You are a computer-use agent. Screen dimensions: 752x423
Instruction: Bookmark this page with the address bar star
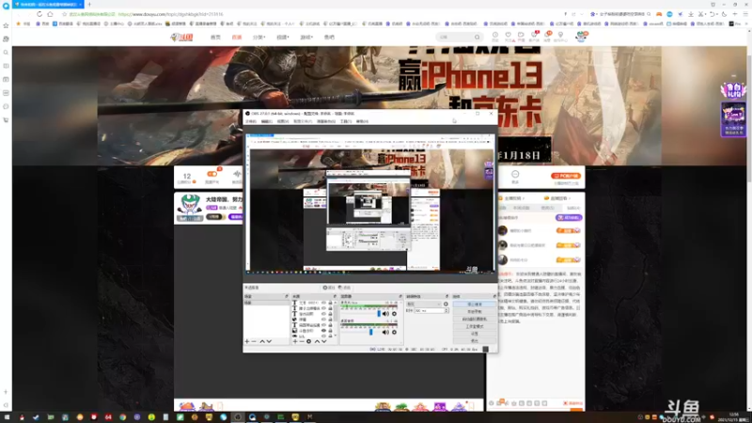pyautogui.click(x=64, y=14)
